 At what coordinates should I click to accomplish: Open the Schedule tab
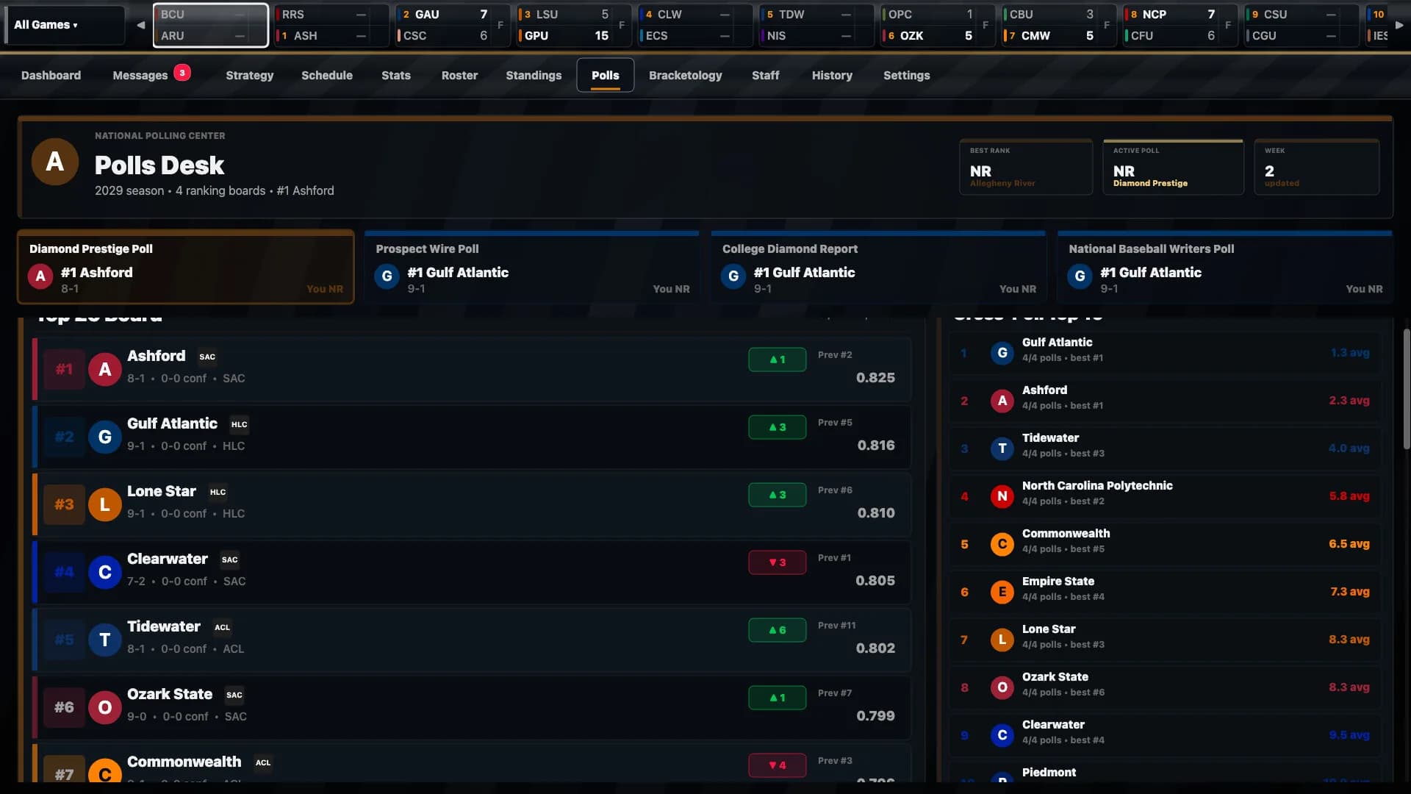[327, 75]
